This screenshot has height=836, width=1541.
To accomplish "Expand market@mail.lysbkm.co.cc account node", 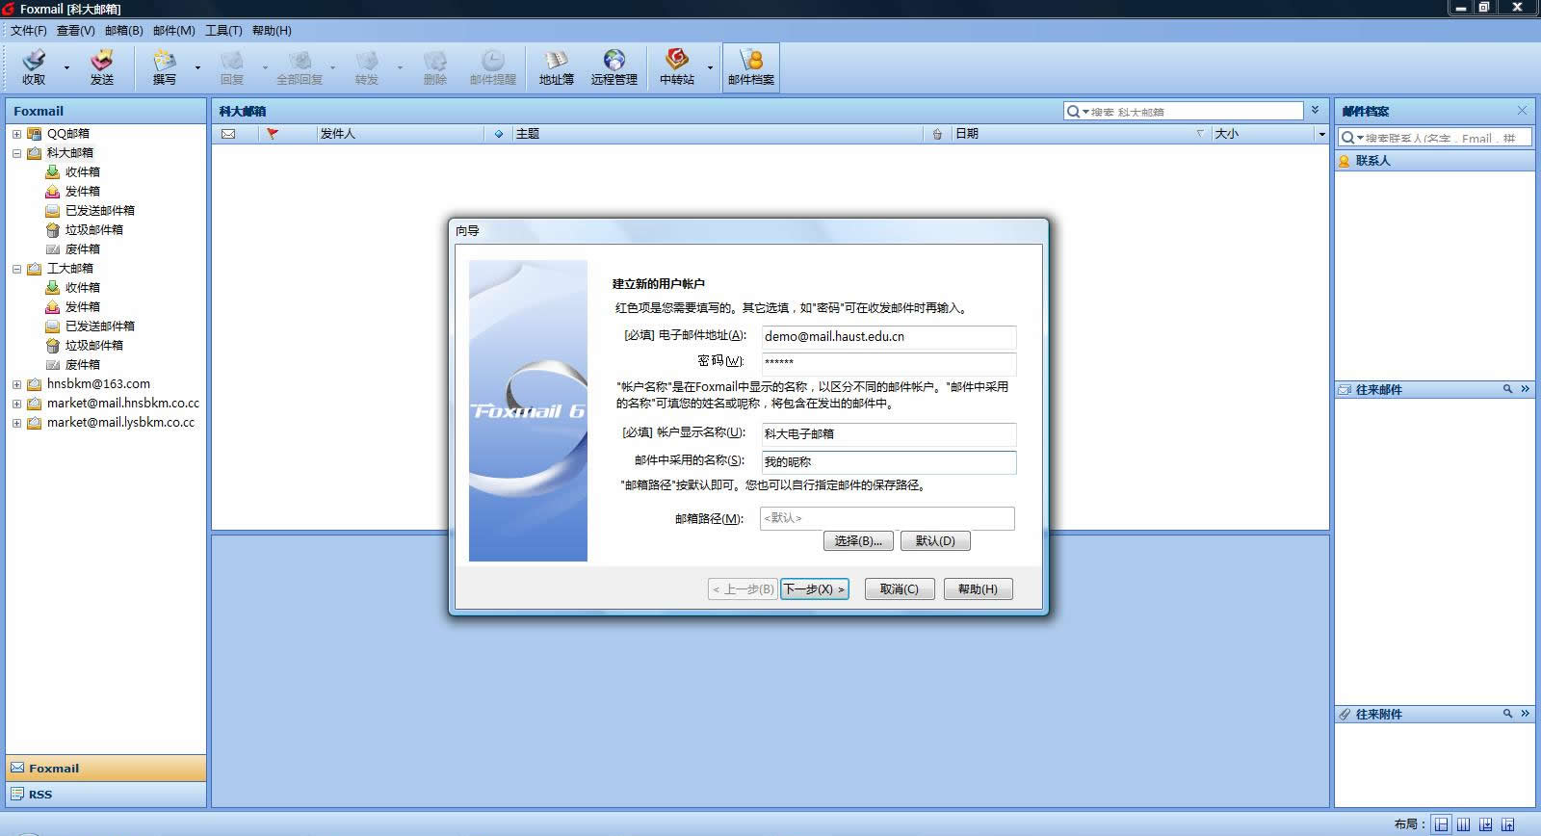I will [x=16, y=423].
